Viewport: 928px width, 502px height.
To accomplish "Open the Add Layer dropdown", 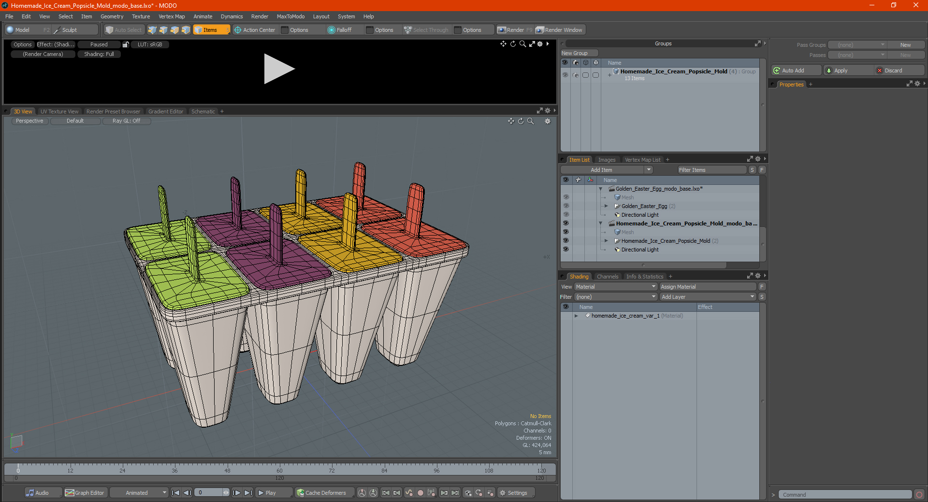I will pos(708,297).
